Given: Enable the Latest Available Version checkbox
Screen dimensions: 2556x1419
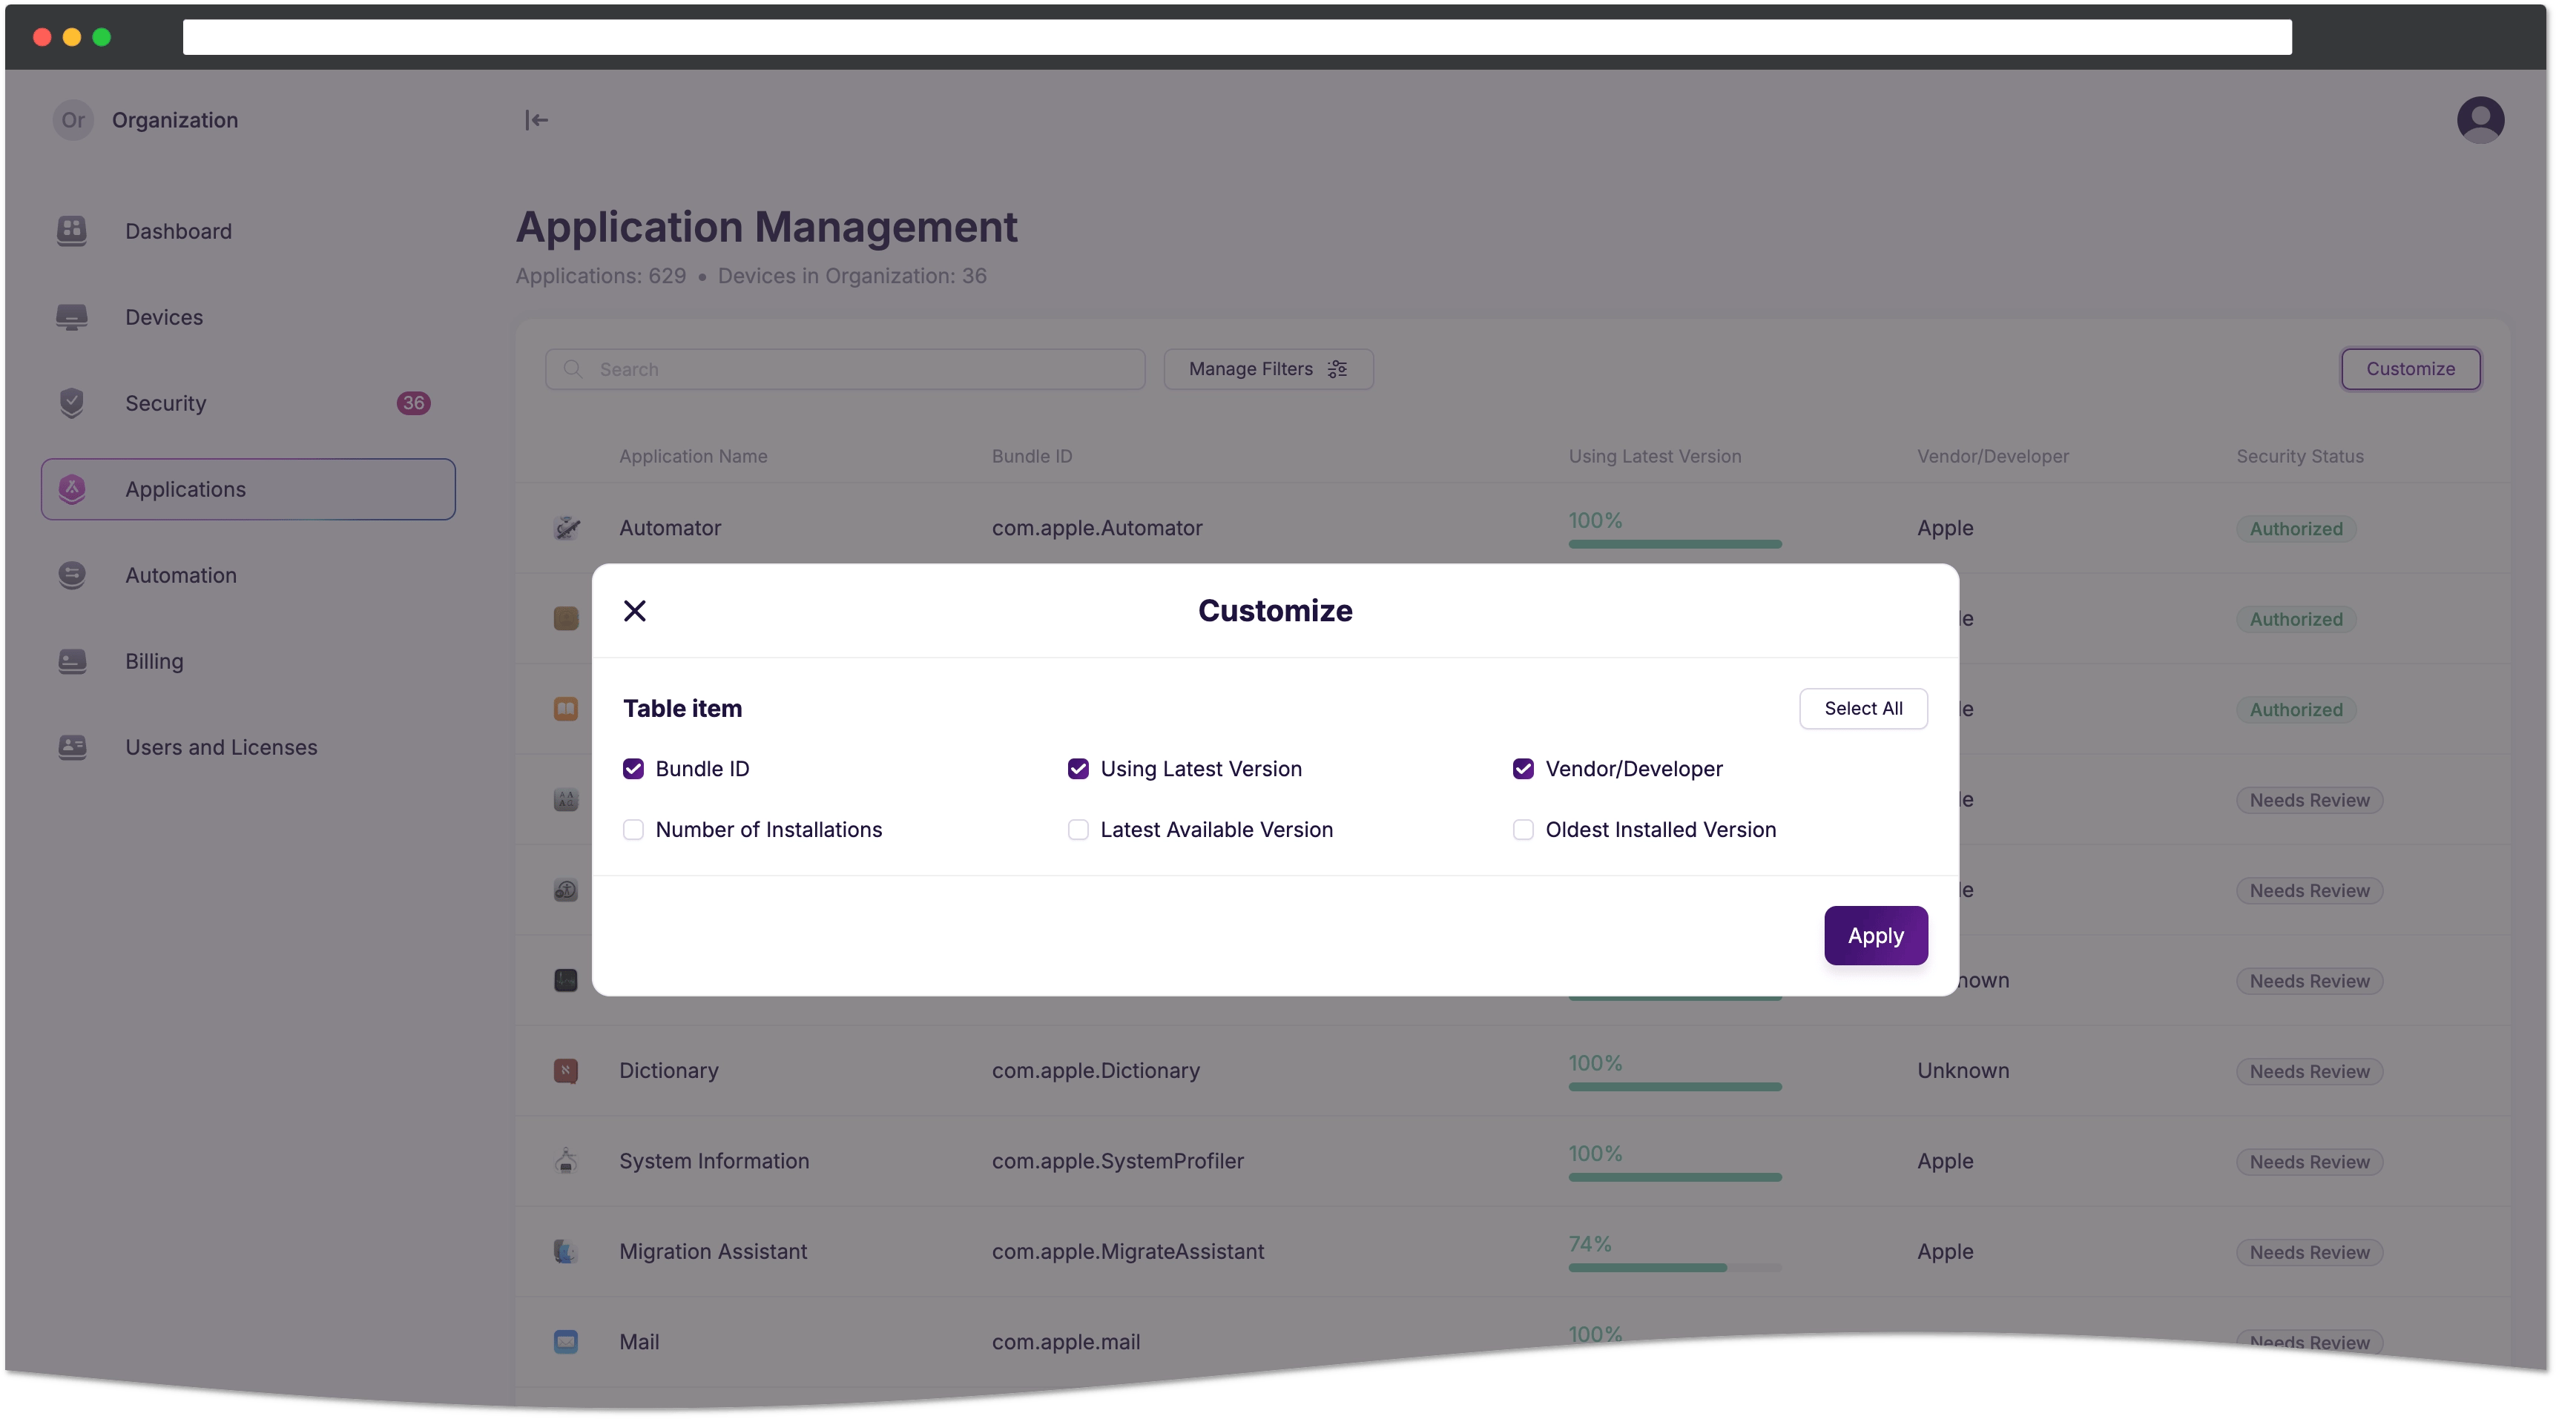Looking at the screenshot, I should [x=1078, y=829].
